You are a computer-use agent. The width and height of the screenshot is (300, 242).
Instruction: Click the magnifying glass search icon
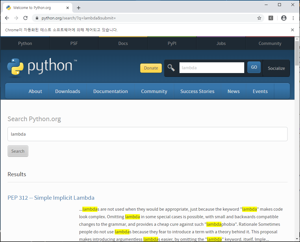coord(171,68)
